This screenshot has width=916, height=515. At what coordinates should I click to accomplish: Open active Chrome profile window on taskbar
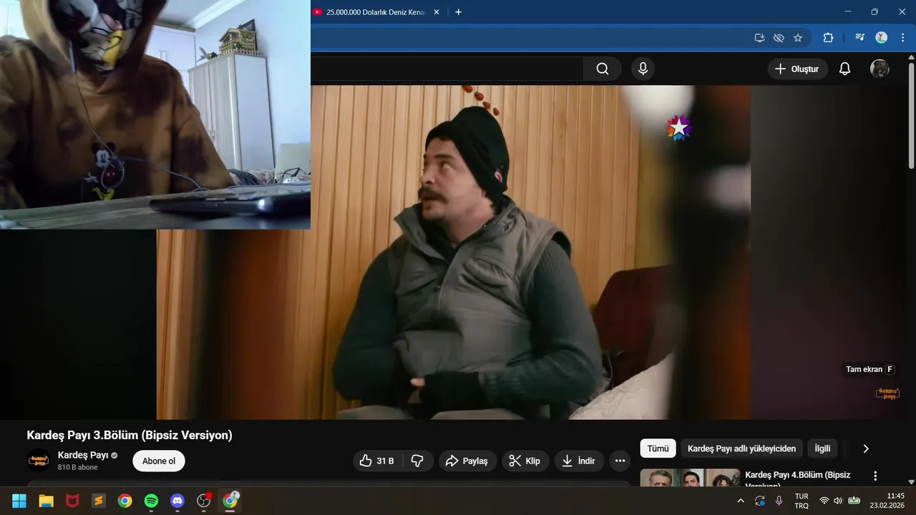[x=230, y=501]
